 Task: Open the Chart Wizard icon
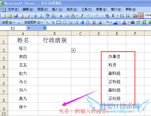pos(135,16)
